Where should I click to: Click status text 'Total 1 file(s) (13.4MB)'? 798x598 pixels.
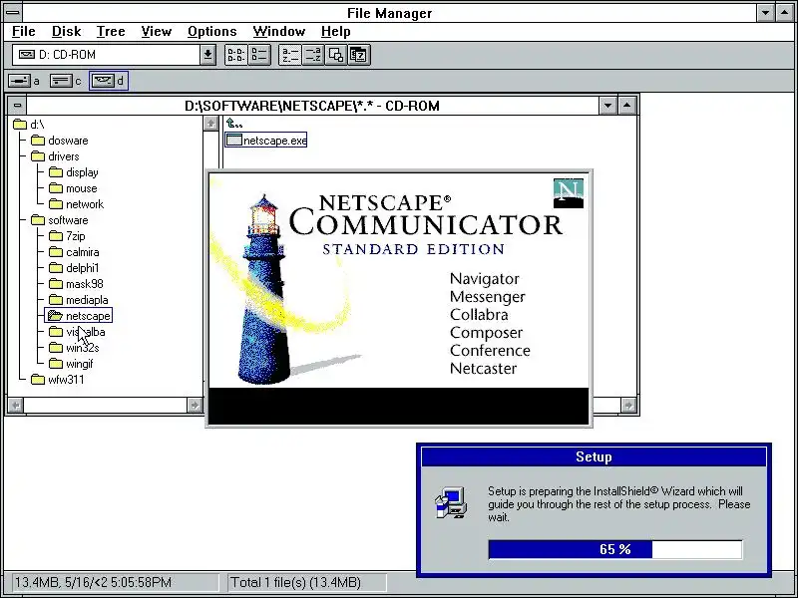pyautogui.click(x=296, y=582)
